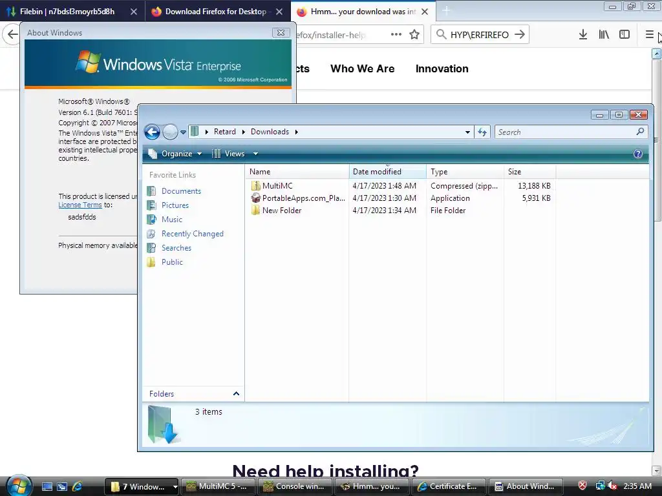Switch to Certificate E... taskbar button

coord(449,486)
